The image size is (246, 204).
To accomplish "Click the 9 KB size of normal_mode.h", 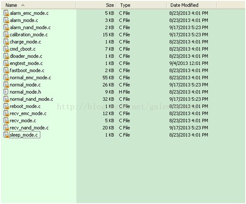I will [109, 92].
